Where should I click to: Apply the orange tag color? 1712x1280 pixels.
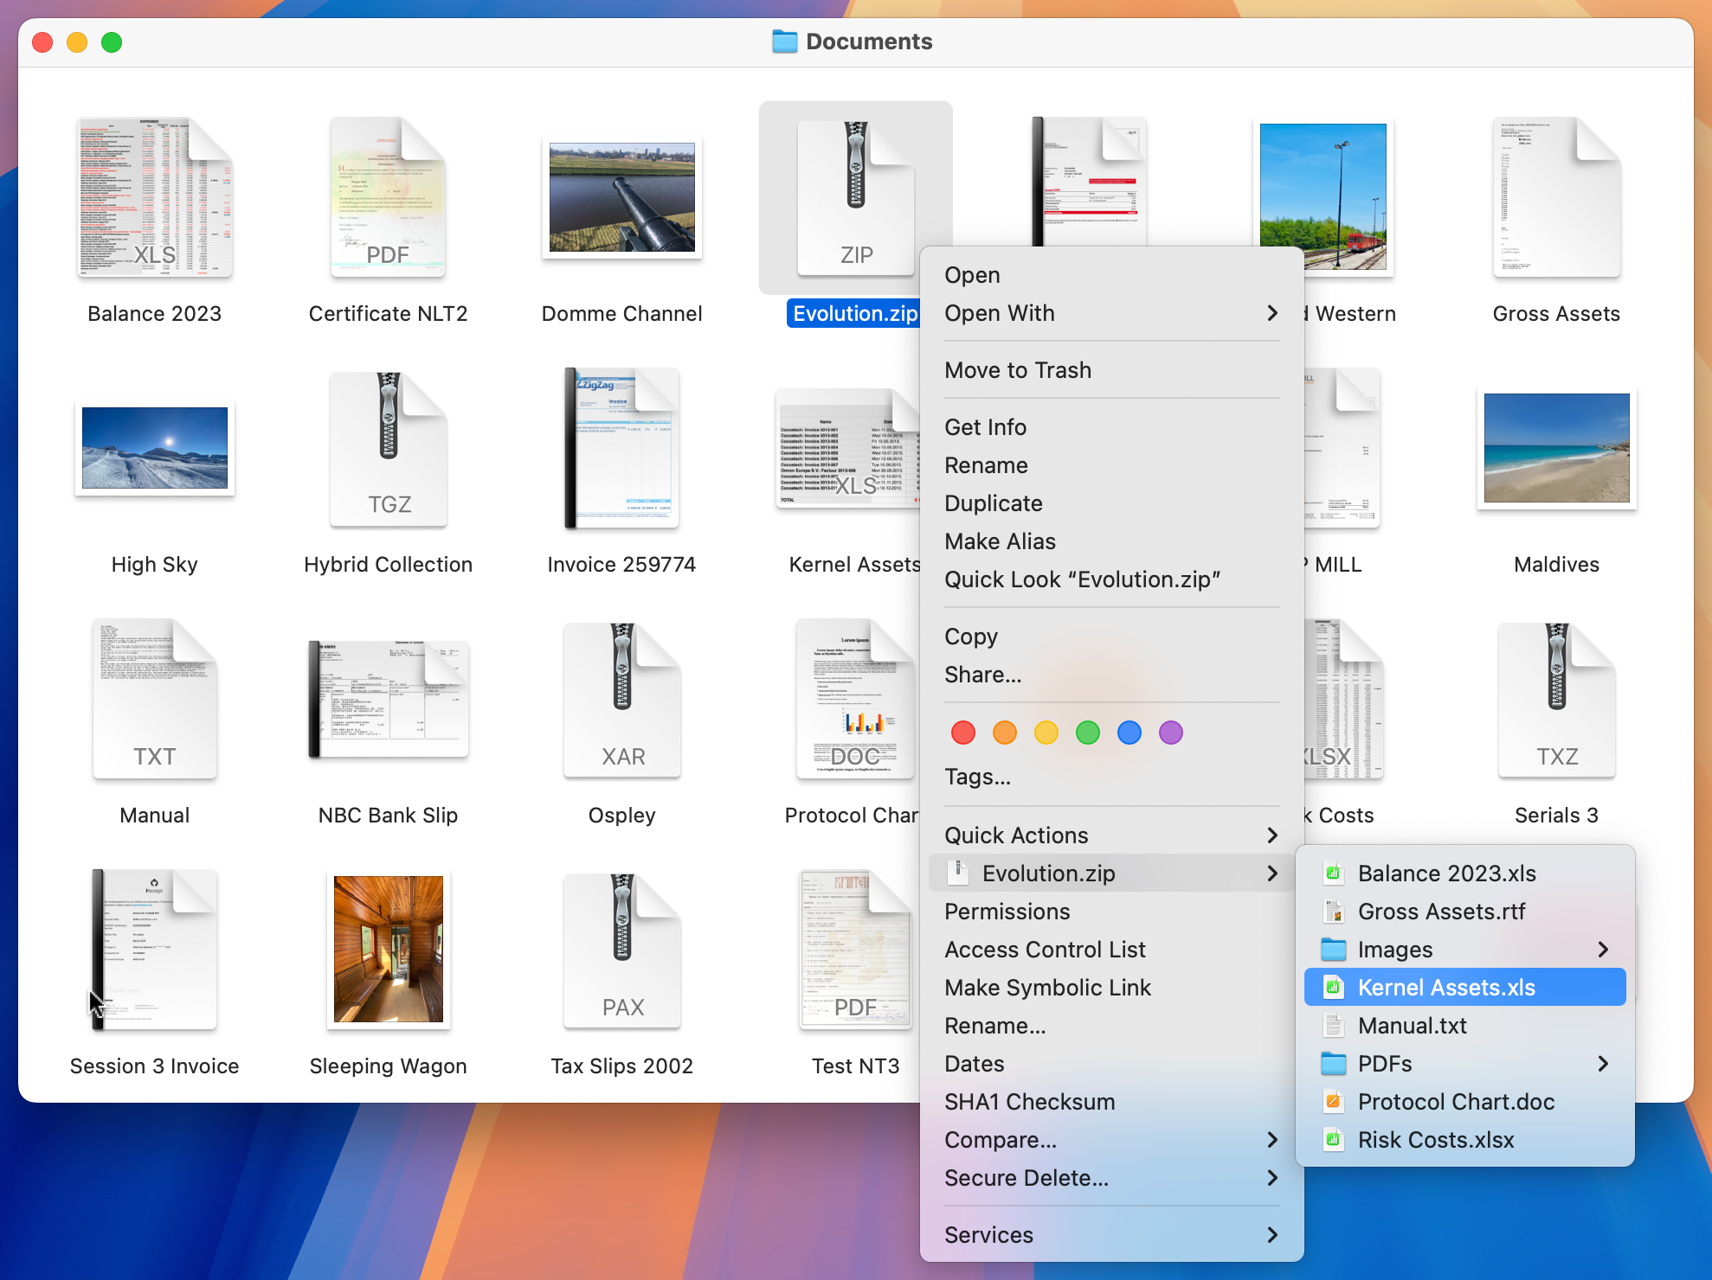pos(1005,733)
